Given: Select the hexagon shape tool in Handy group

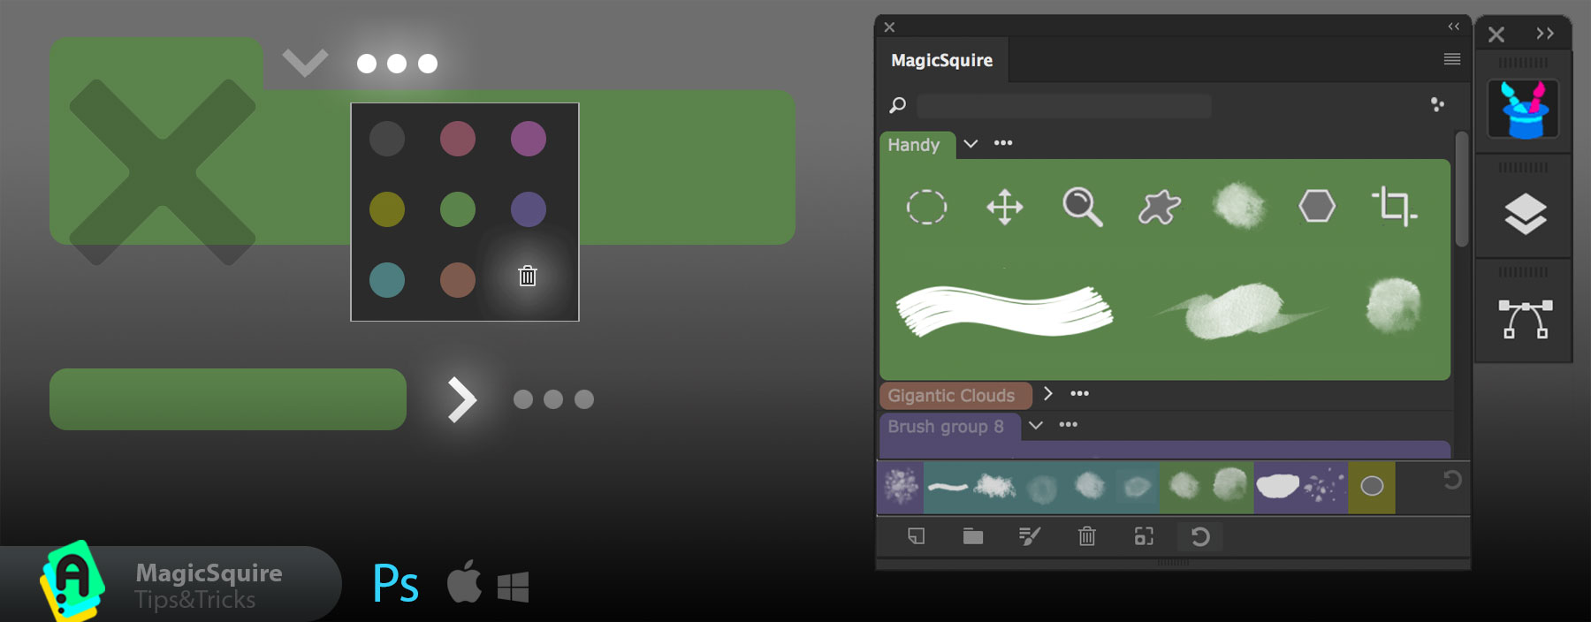Looking at the screenshot, I should [1316, 207].
